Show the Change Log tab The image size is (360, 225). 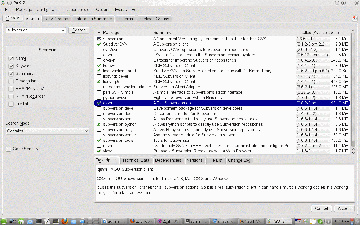click(239, 160)
